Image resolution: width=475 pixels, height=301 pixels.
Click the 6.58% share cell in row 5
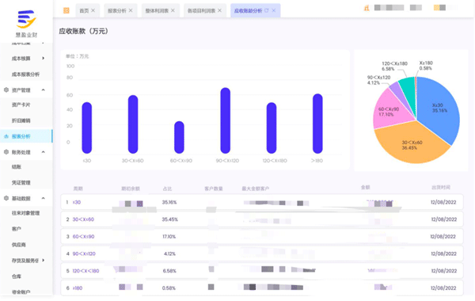169,271
